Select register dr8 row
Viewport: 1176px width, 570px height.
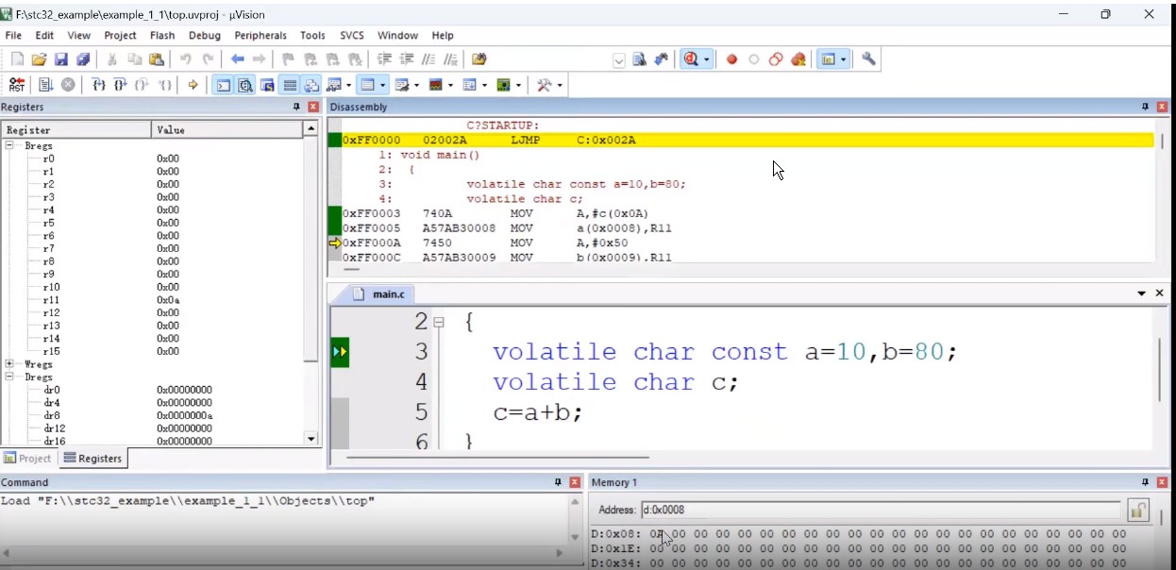154,415
